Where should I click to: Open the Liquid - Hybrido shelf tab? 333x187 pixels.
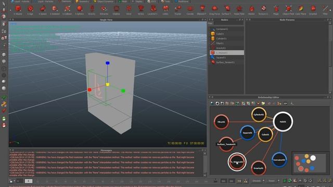pyautogui.click(x=20, y=1)
